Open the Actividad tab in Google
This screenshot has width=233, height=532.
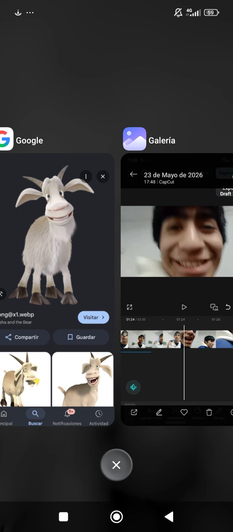coord(99,417)
